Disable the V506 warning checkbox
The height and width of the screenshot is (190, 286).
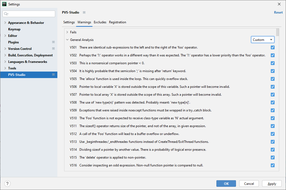(273, 87)
